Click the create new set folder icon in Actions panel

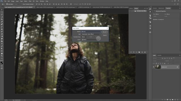coord(139,52)
